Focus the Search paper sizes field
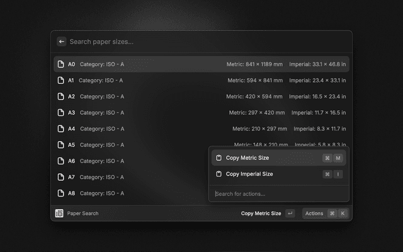The width and height of the screenshot is (403, 252). [x=201, y=42]
